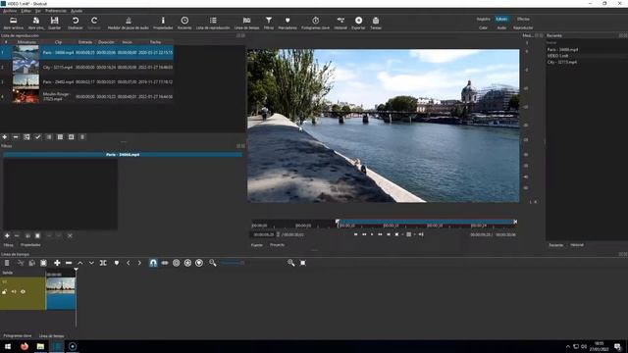Open the Ver menu

pyautogui.click(x=38, y=11)
